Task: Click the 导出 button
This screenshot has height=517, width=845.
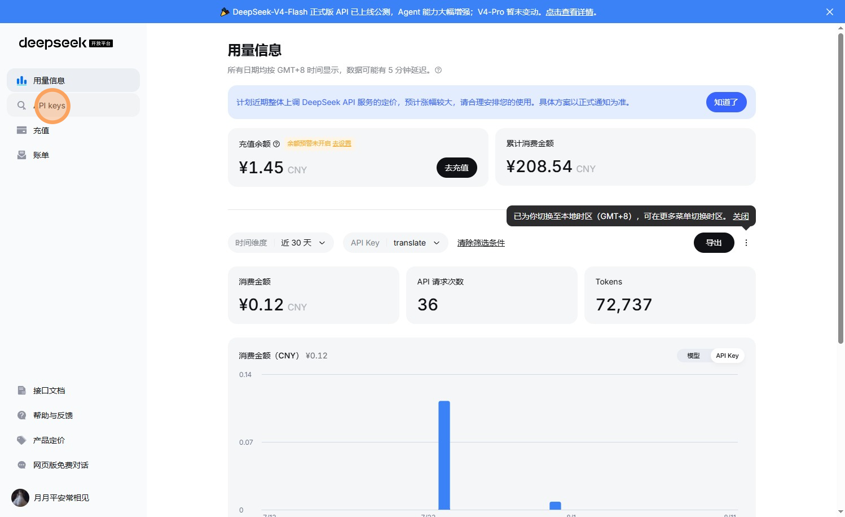Action: pyautogui.click(x=714, y=243)
